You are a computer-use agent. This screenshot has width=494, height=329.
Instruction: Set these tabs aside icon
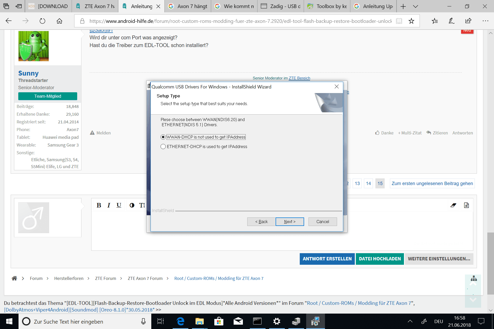pos(19,6)
